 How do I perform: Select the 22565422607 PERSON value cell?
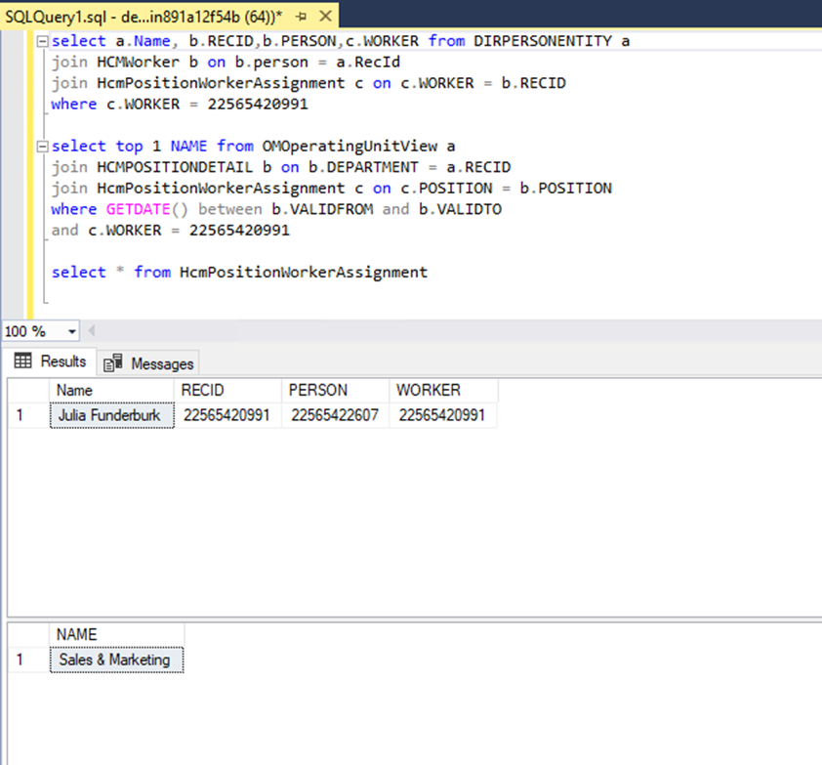tap(330, 415)
